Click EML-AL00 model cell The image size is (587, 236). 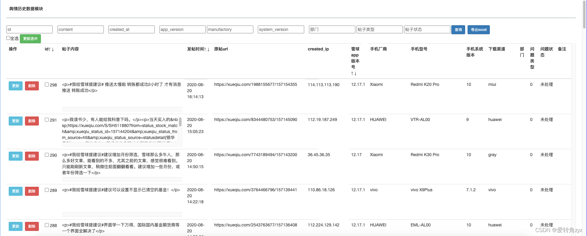[x=421, y=225]
